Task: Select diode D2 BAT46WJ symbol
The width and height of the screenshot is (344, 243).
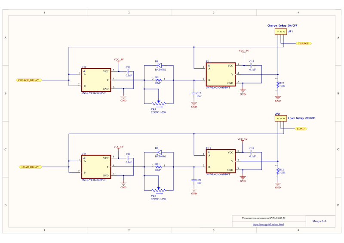Action: coord(159,153)
